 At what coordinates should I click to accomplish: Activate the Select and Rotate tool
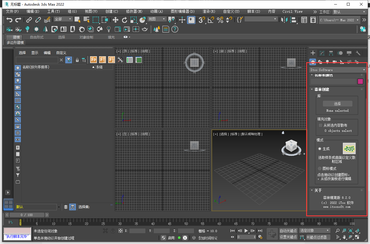(125, 20)
